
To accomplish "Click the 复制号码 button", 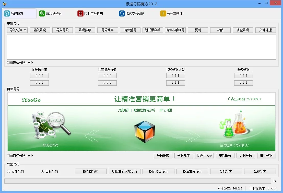I will point(246,156).
